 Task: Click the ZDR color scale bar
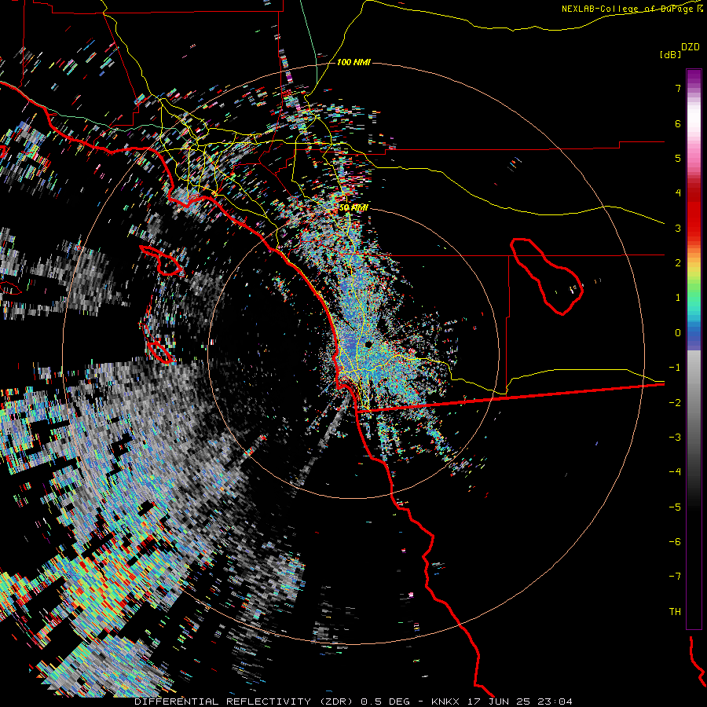(x=694, y=349)
